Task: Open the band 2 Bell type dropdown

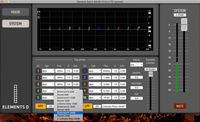Action: pos(48,78)
